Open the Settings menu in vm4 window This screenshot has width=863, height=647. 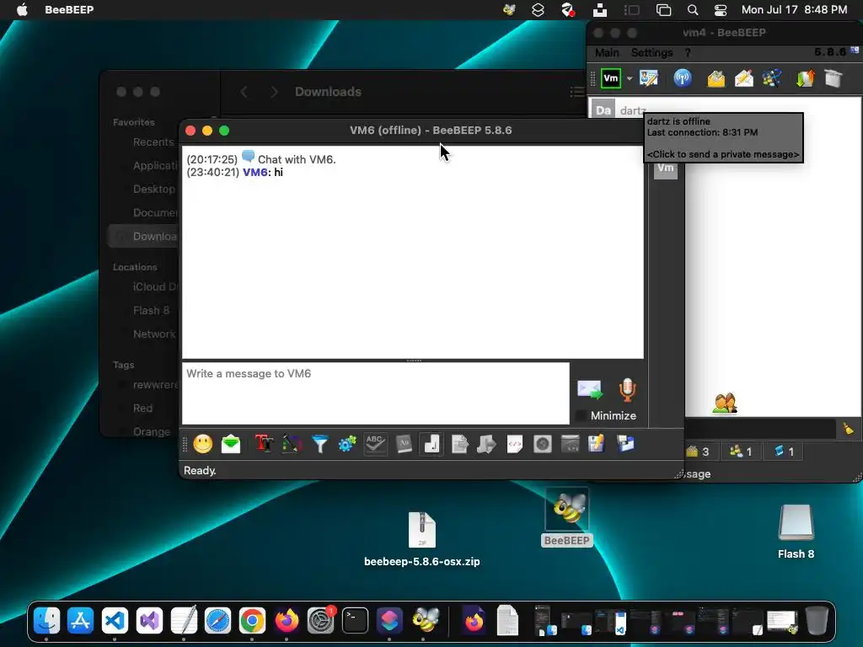click(x=651, y=53)
